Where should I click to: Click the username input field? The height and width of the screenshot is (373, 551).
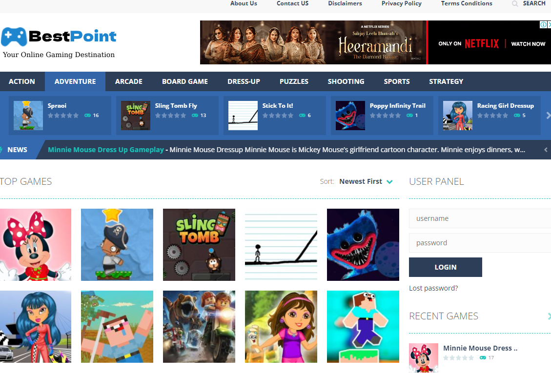tap(480, 218)
